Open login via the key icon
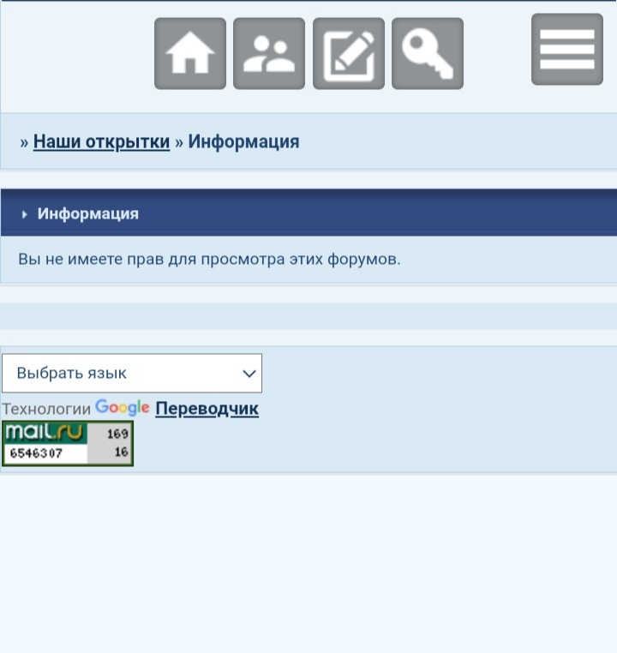This screenshot has width=617, height=653. coord(428,53)
